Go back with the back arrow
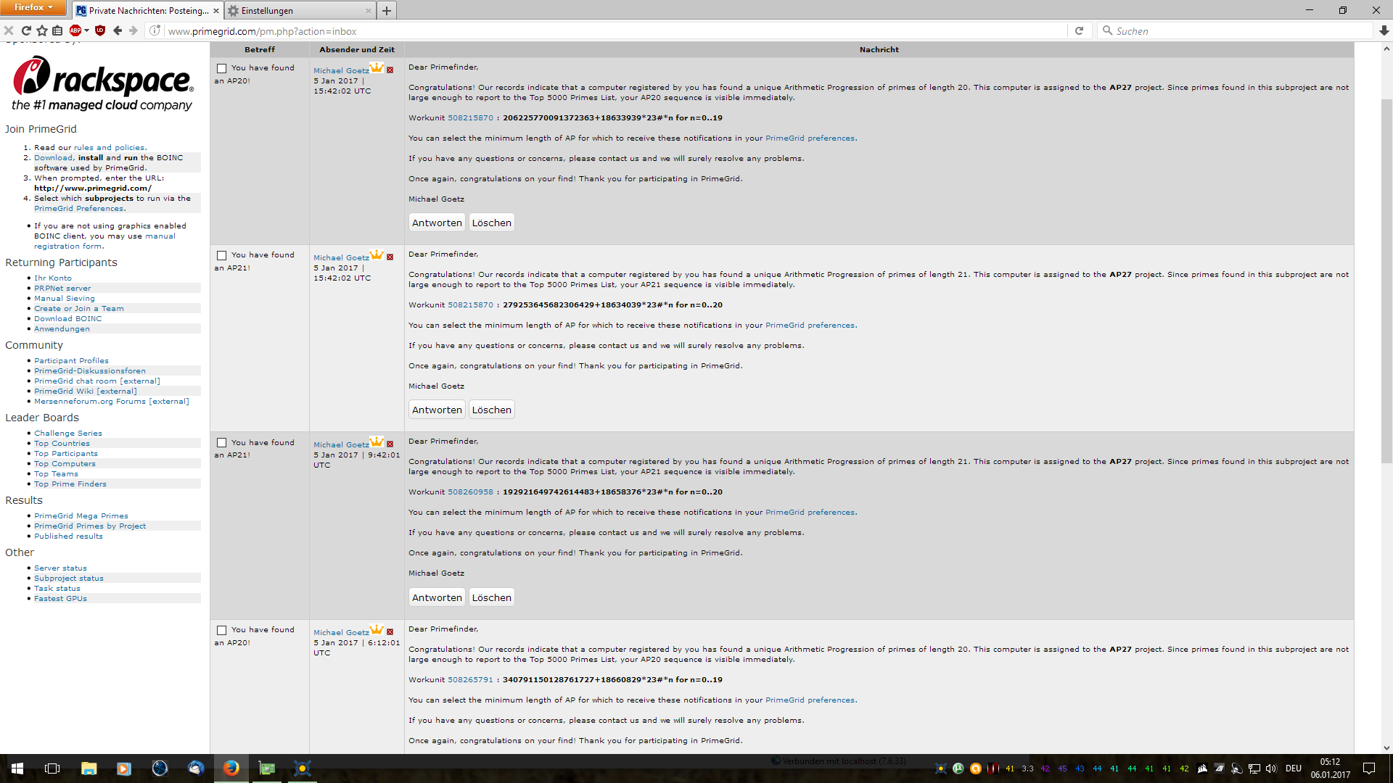The width and height of the screenshot is (1393, 783). [x=118, y=30]
